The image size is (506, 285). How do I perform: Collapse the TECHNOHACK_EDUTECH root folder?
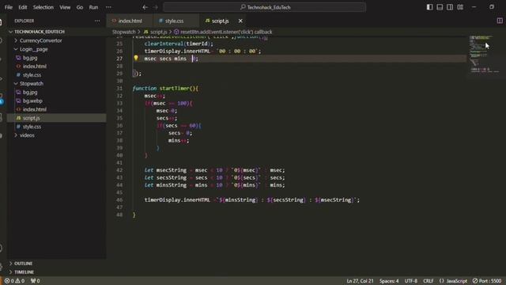click(x=39, y=32)
